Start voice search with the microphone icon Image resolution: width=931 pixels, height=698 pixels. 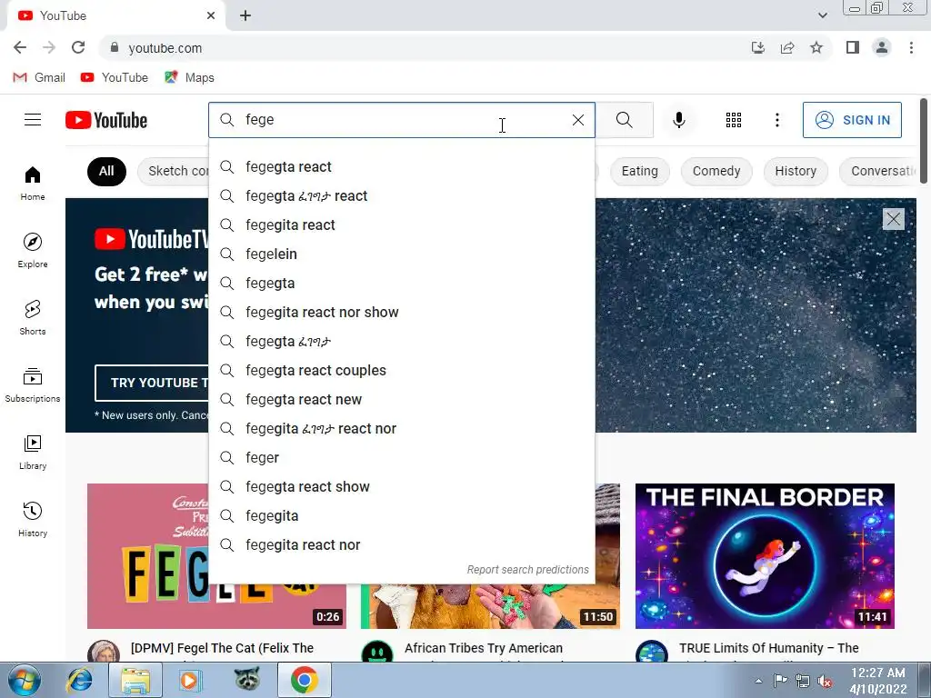pos(678,120)
